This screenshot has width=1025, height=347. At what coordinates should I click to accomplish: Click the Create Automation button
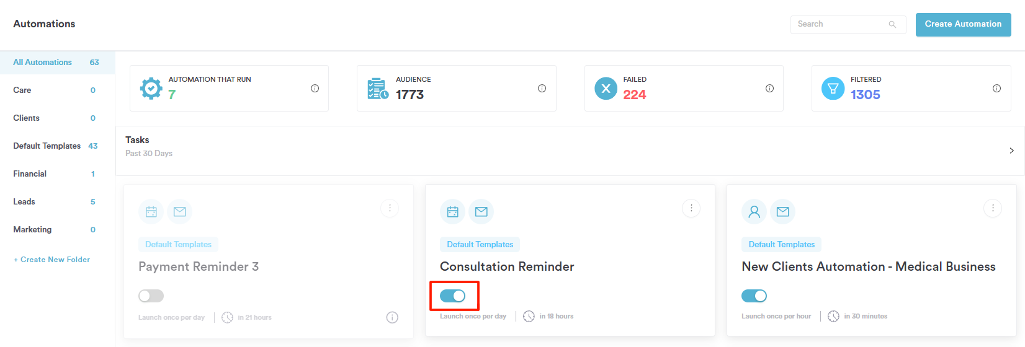pyautogui.click(x=963, y=25)
